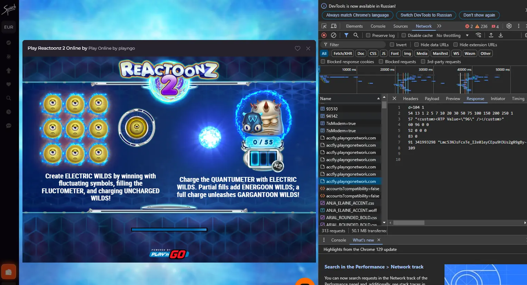Click Import HAR file upload icon
The image size is (527, 285).
pyautogui.click(x=491, y=35)
